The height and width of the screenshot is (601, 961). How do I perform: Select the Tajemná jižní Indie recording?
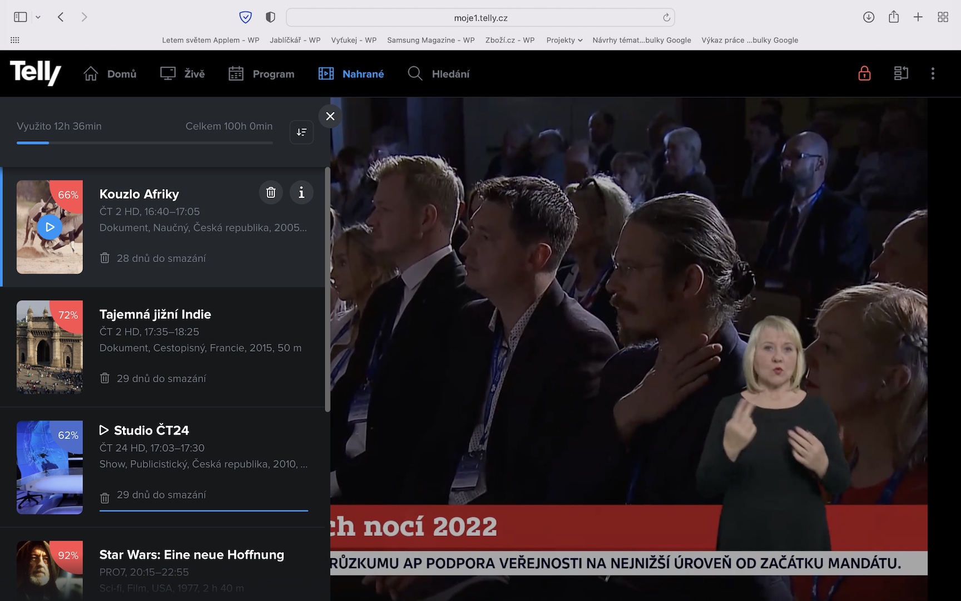click(155, 314)
